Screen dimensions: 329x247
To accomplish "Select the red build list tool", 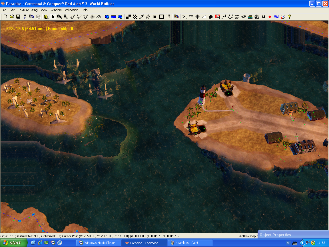I will coord(217,17).
